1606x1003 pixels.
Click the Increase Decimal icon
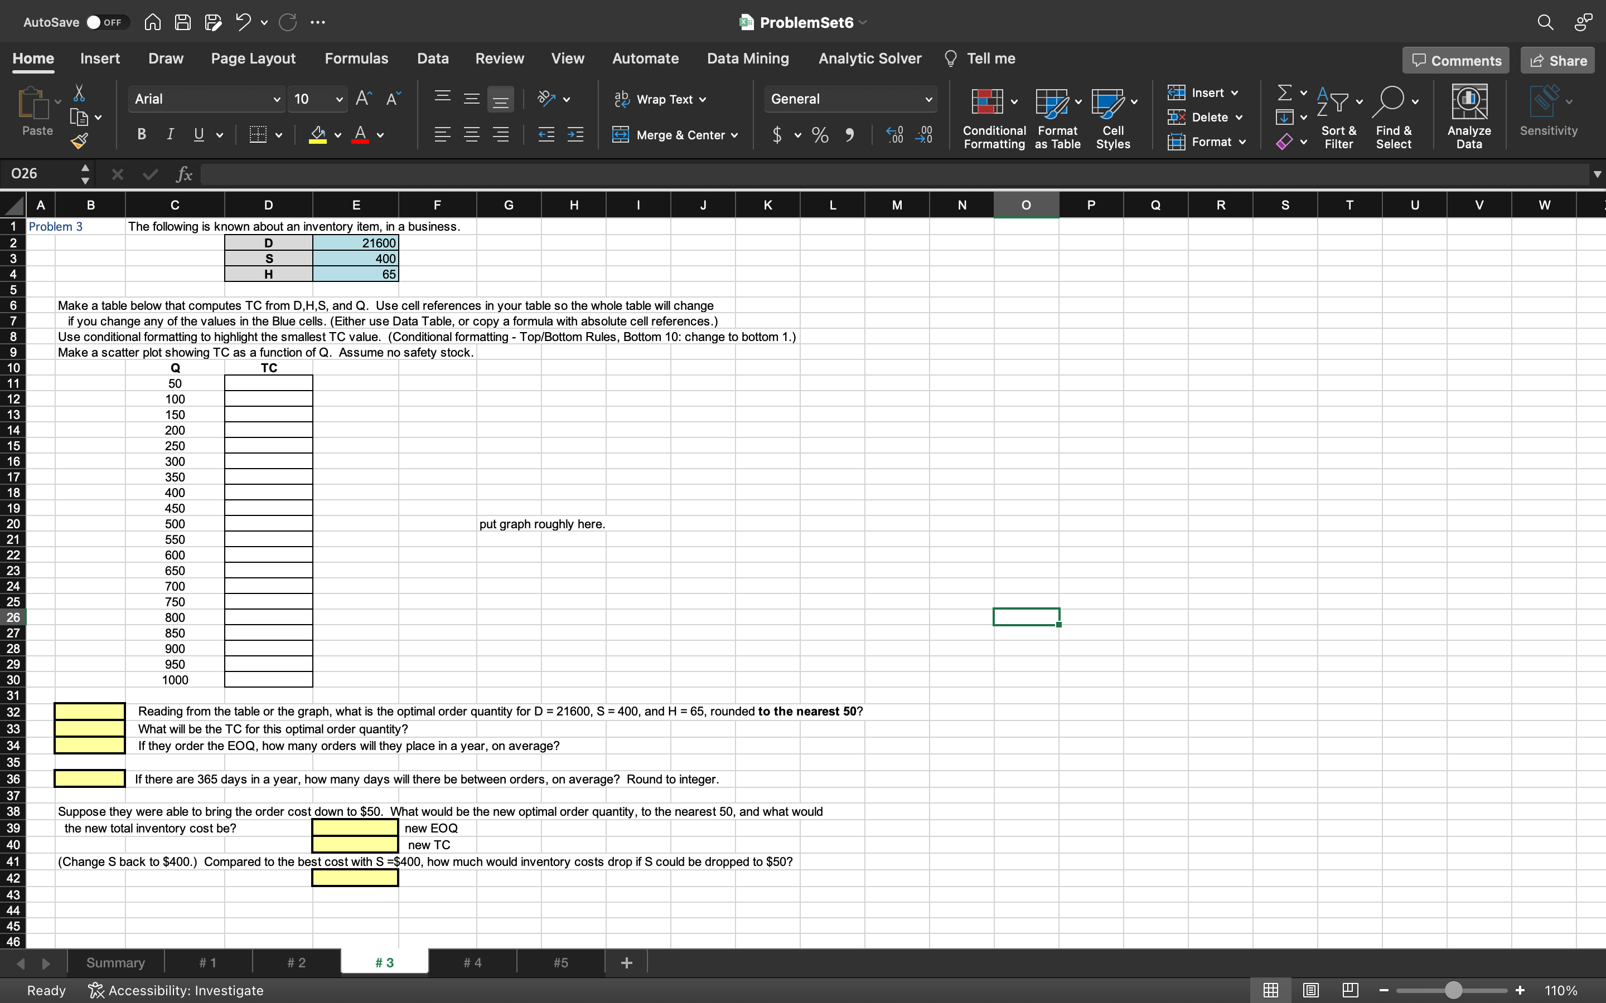(894, 135)
